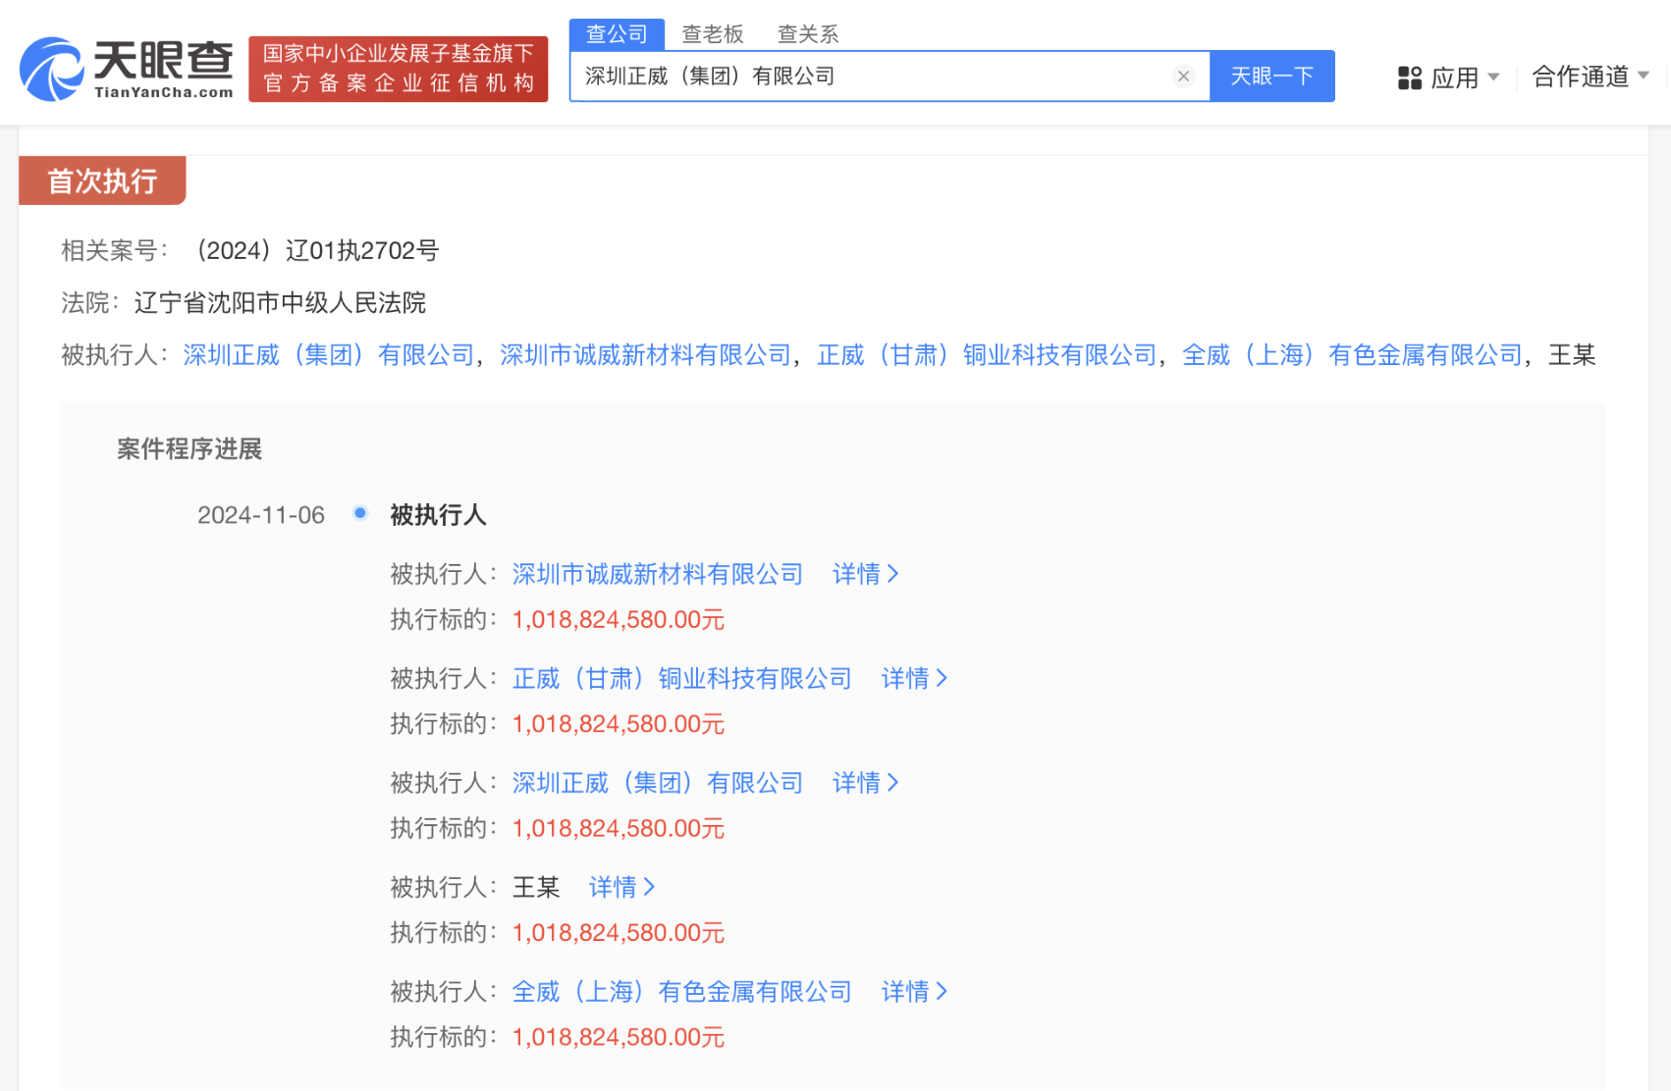Open 深圳正威（集团）有限公司 link in header list
1671x1091 pixels.
coord(329,355)
